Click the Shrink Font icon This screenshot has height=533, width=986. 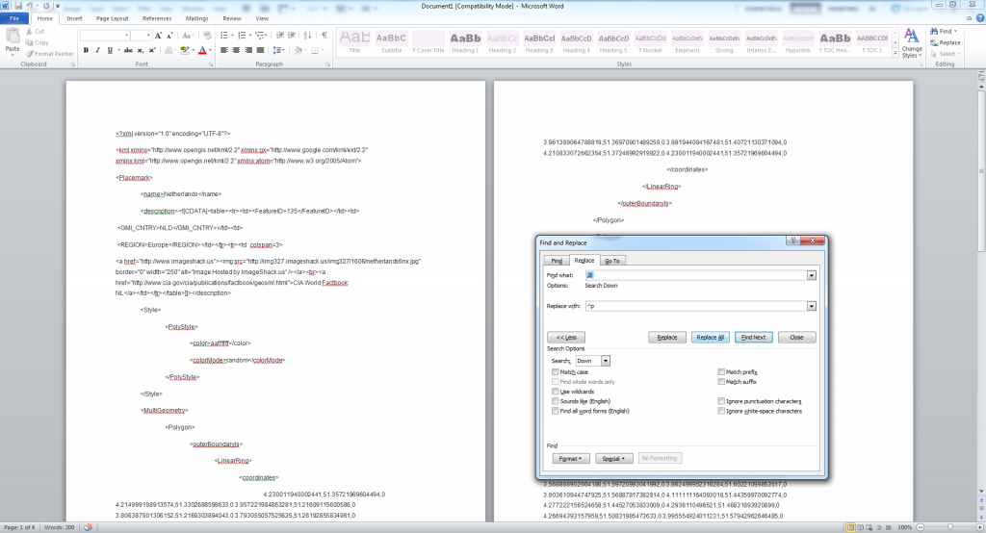[169, 36]
